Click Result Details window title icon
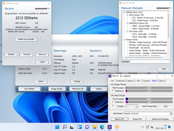174x131 pixels. (121, 3)
